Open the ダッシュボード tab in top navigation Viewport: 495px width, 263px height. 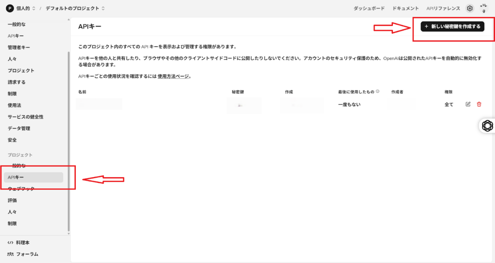point(369,8)
